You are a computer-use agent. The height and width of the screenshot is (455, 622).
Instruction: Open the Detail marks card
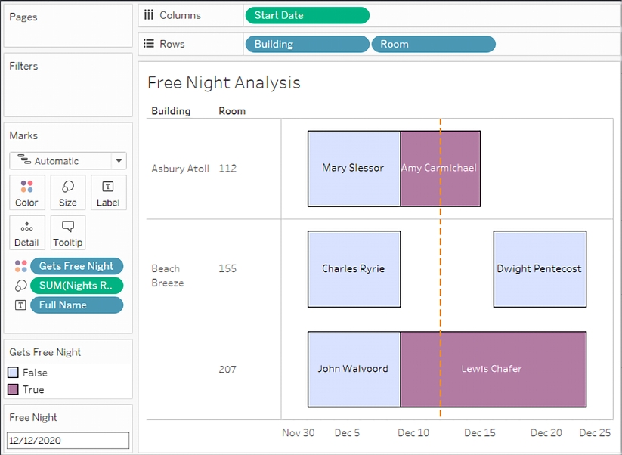pos(26,233)
